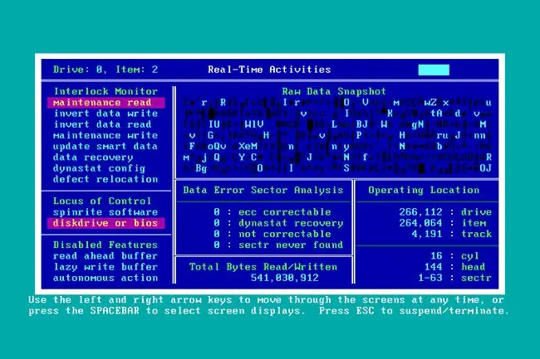
Task: Click the word SPACEBAR in the help text
Action: point(115,311)
